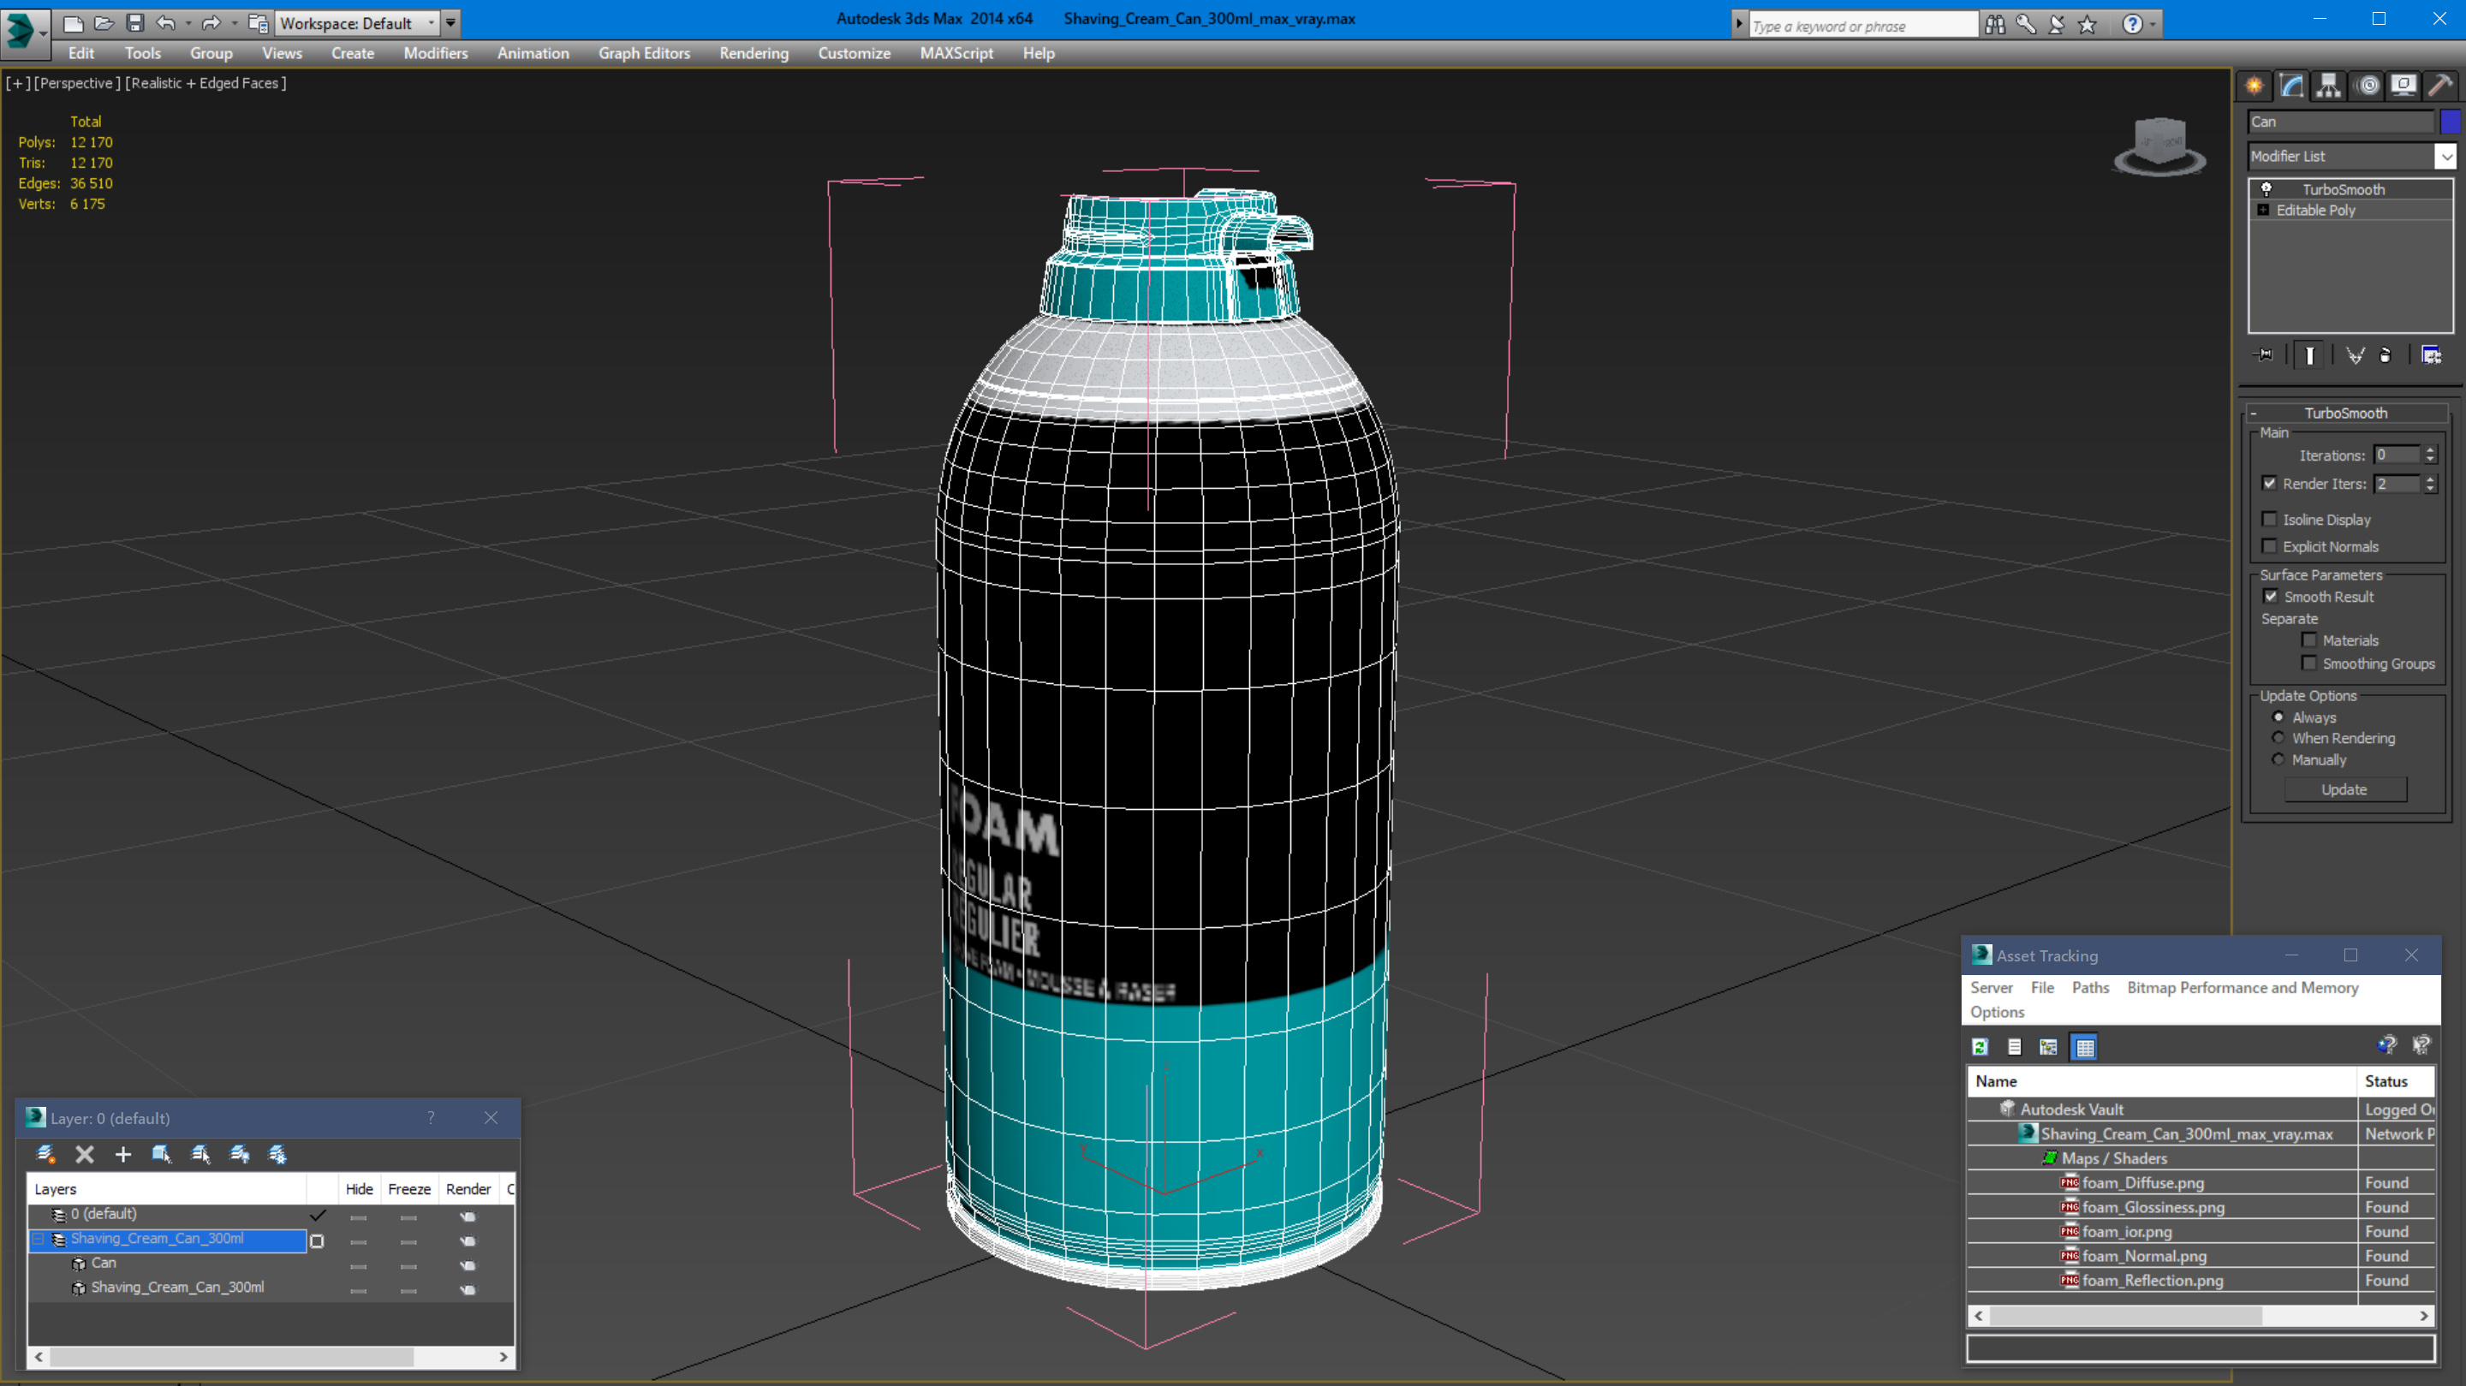Click the New Scene toolbar icon
The image size is (2466, 1386).
tap(73, 23)
